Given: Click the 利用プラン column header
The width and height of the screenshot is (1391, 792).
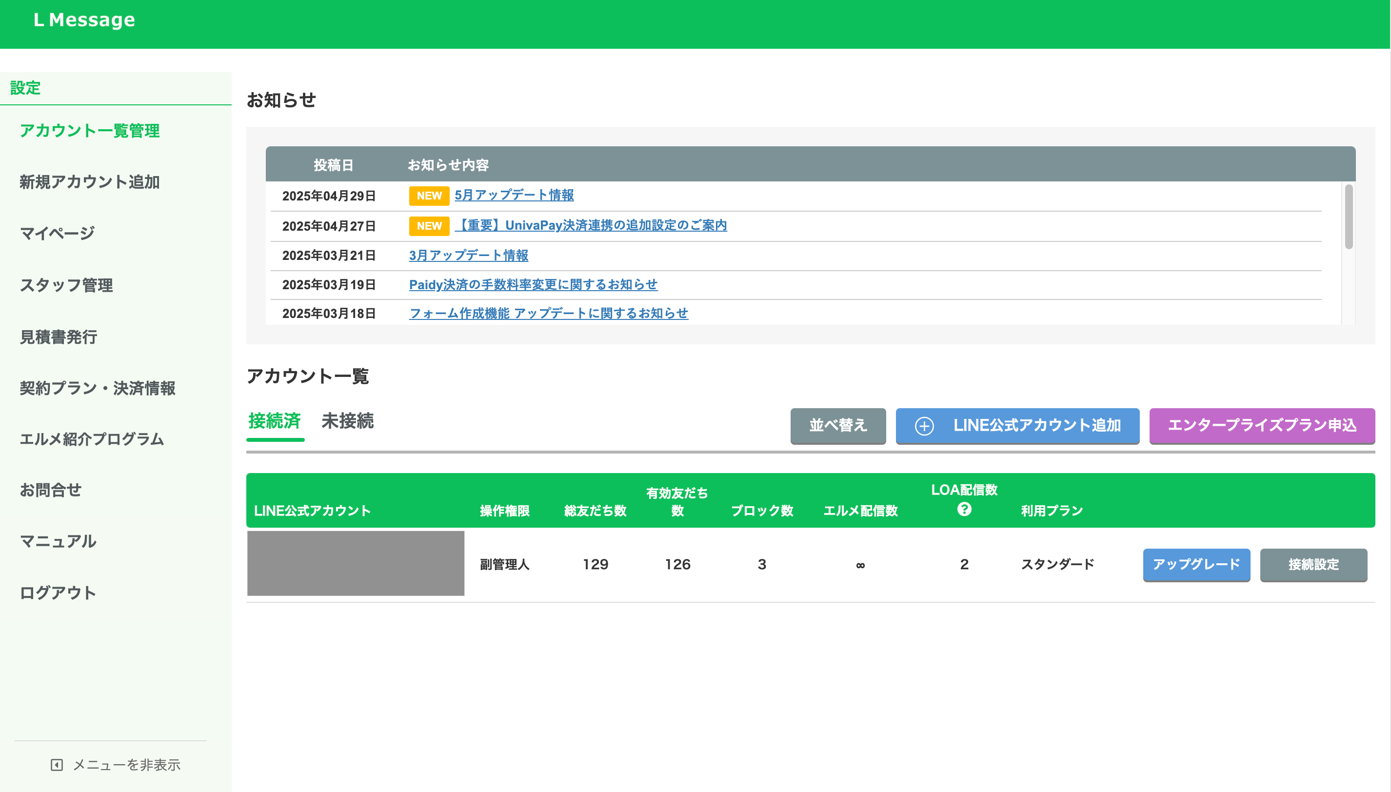Looking at the screenshot, I should [1052, 511].
